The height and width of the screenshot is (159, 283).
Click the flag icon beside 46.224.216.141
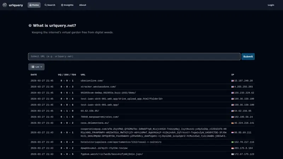[x=232, y=123]
